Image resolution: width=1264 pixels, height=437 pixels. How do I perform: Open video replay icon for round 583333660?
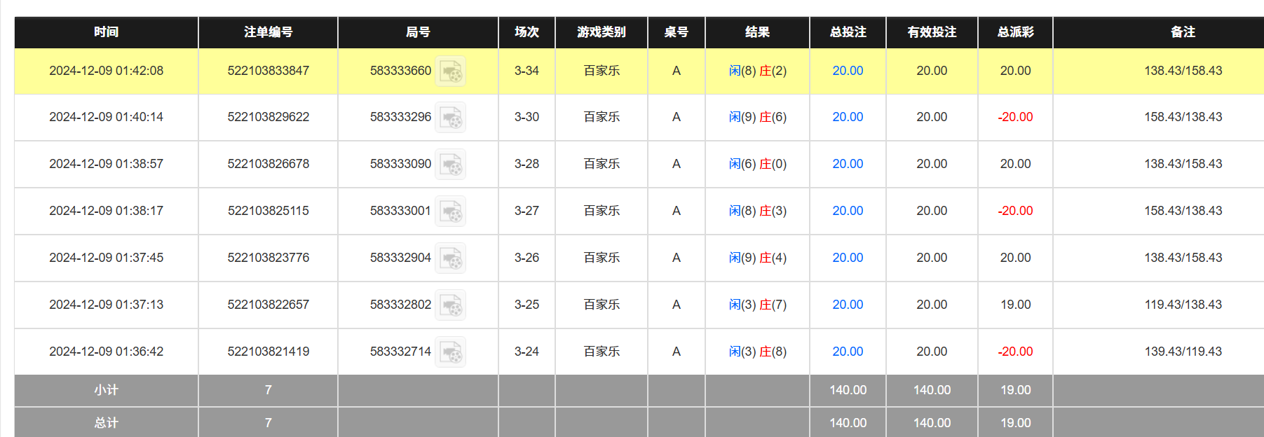pos(450,71)
